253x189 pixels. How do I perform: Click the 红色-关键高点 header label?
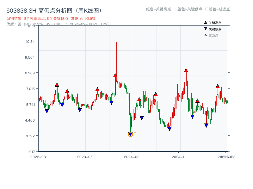click(x=159, y=9)
